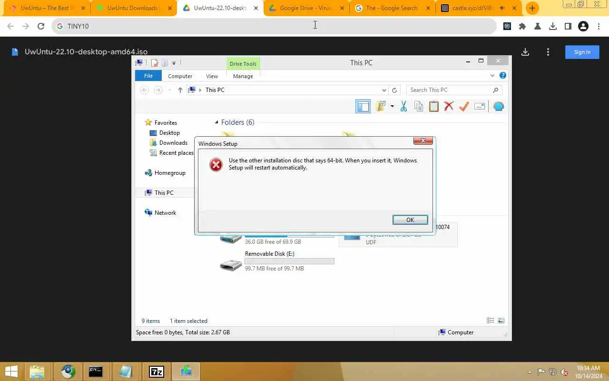The image size is (609, 381).
Task: Select Homegroup in the navigation pane
Action: [170, 173]
